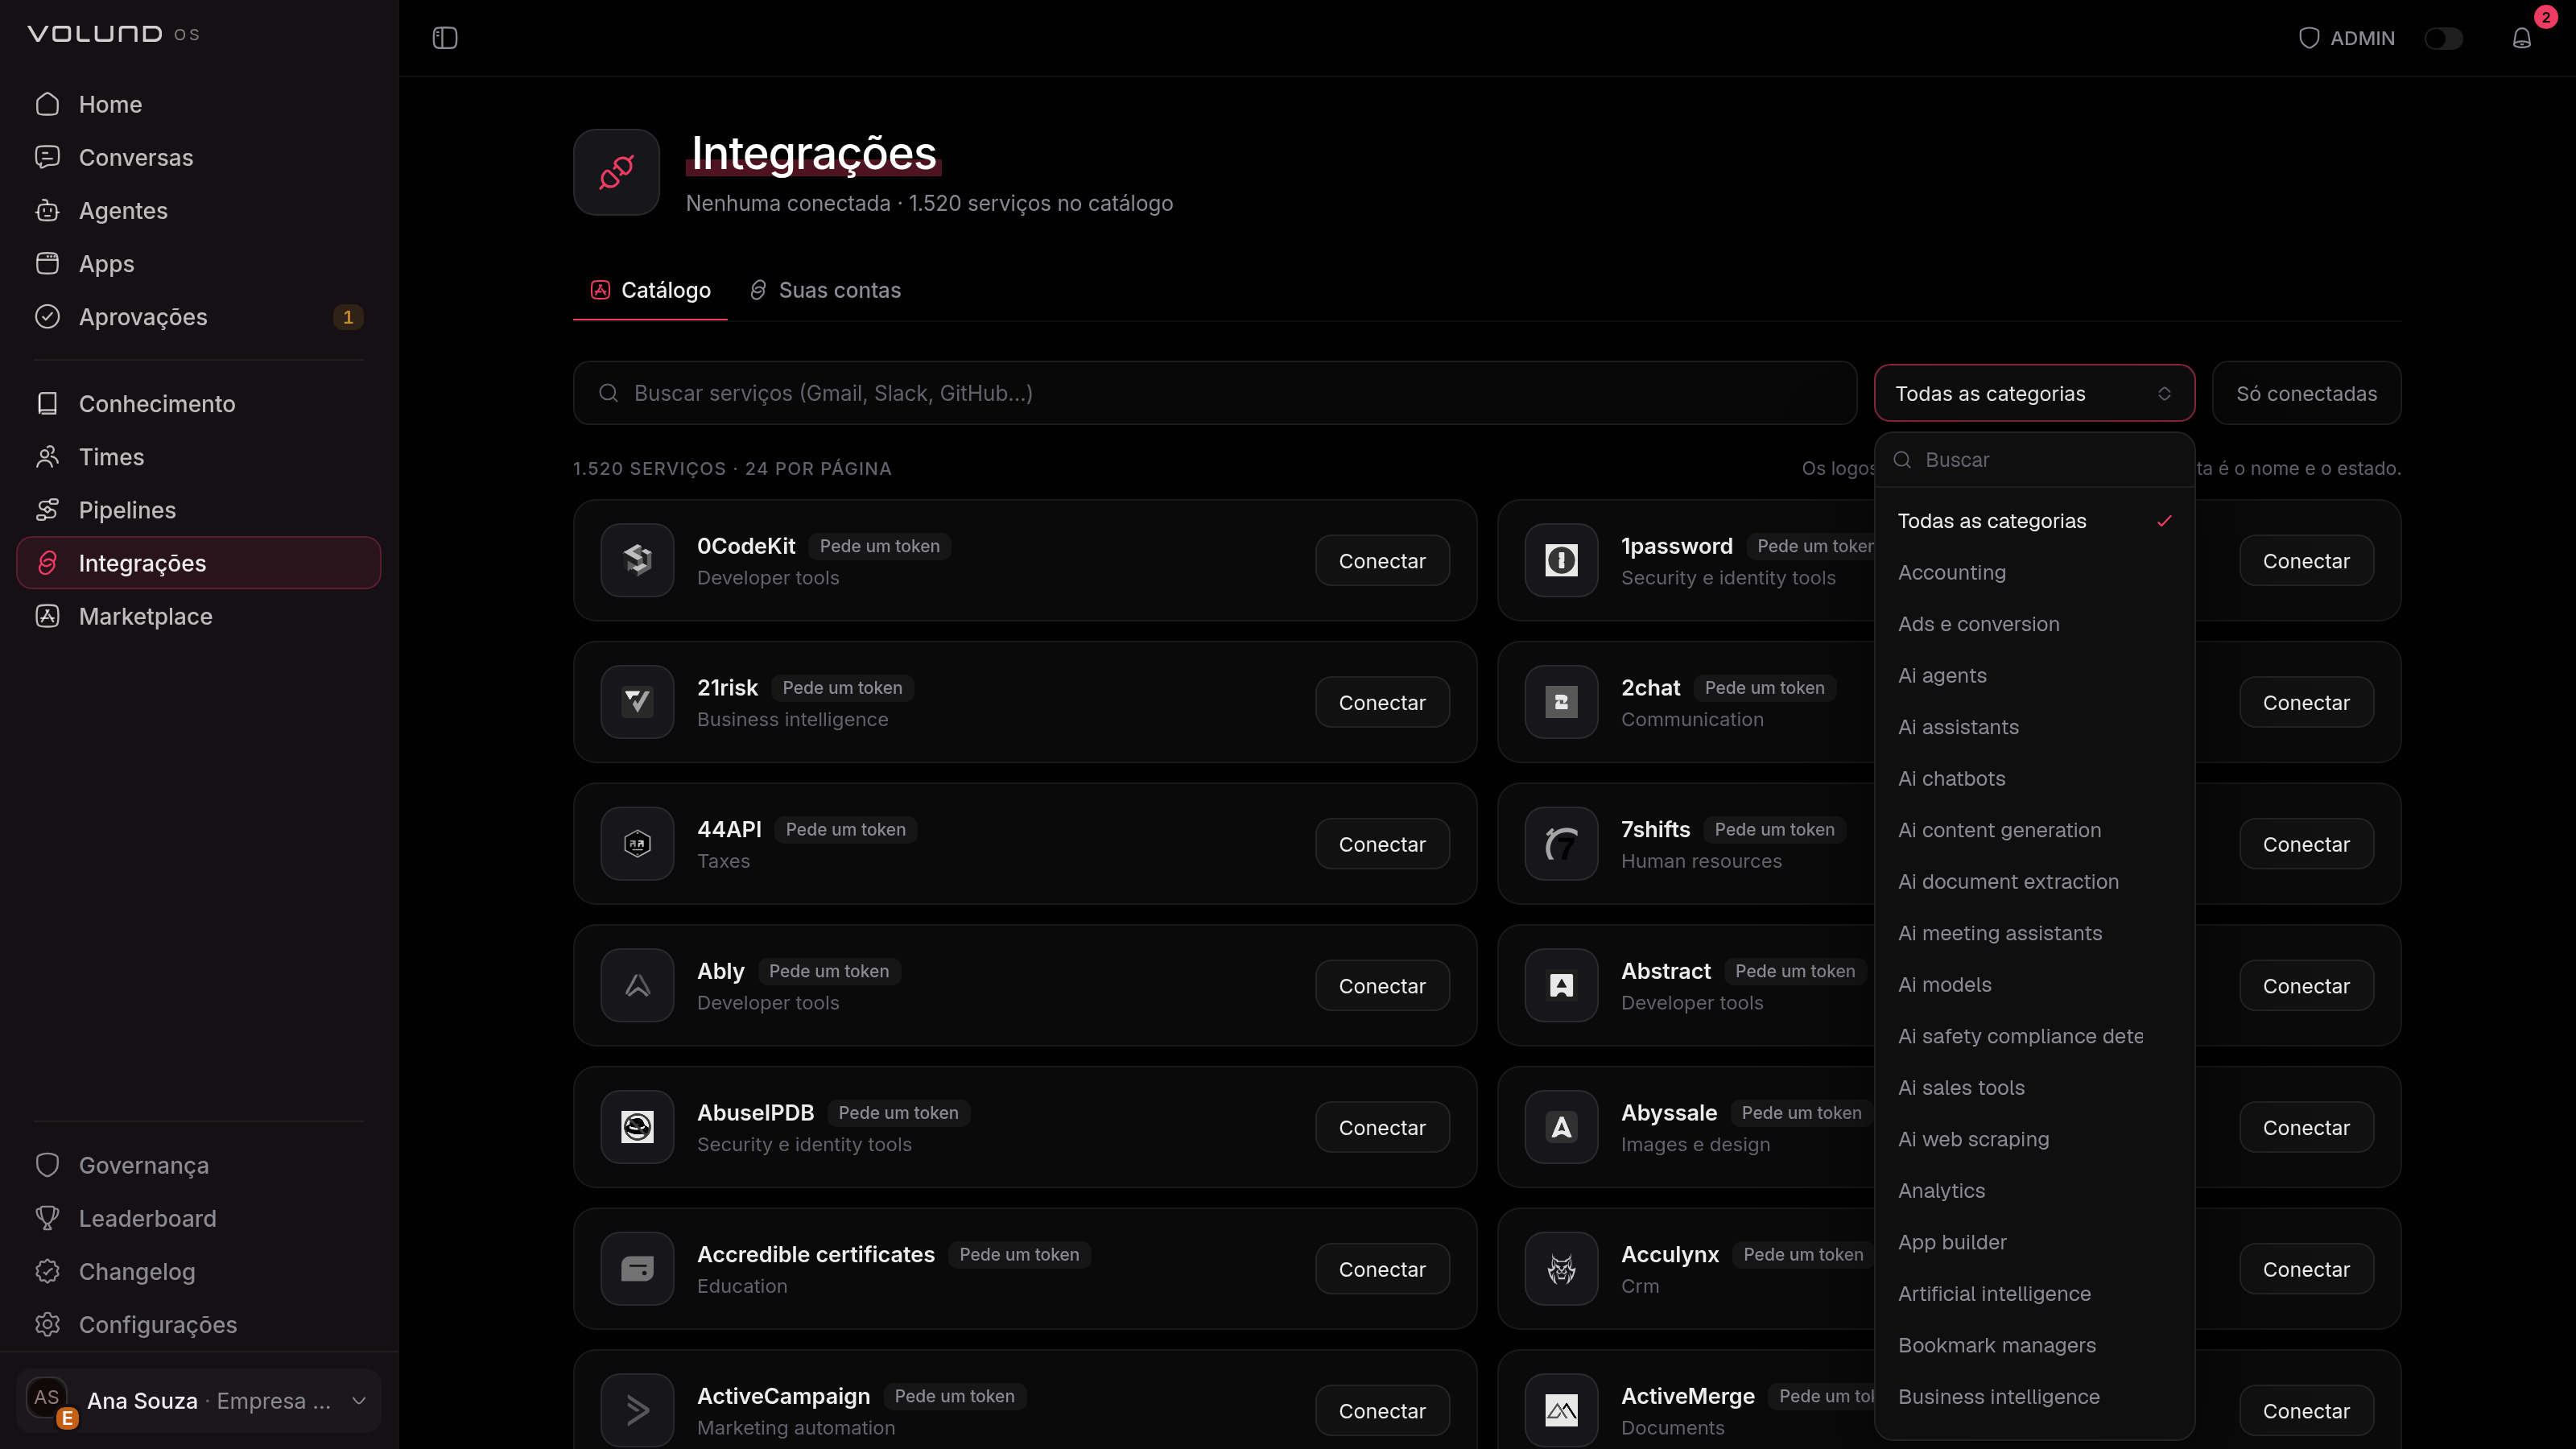Open Changelog in the sidebar
Screen dimensions: 2576x1449
point(198,1271)
